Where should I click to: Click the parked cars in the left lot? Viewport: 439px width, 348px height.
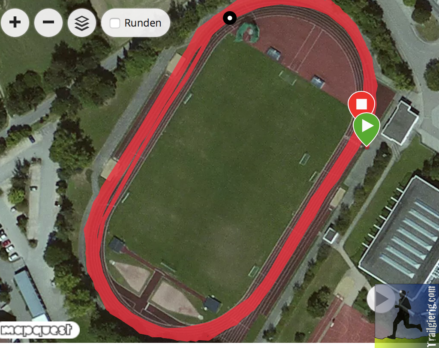point(8,243)
